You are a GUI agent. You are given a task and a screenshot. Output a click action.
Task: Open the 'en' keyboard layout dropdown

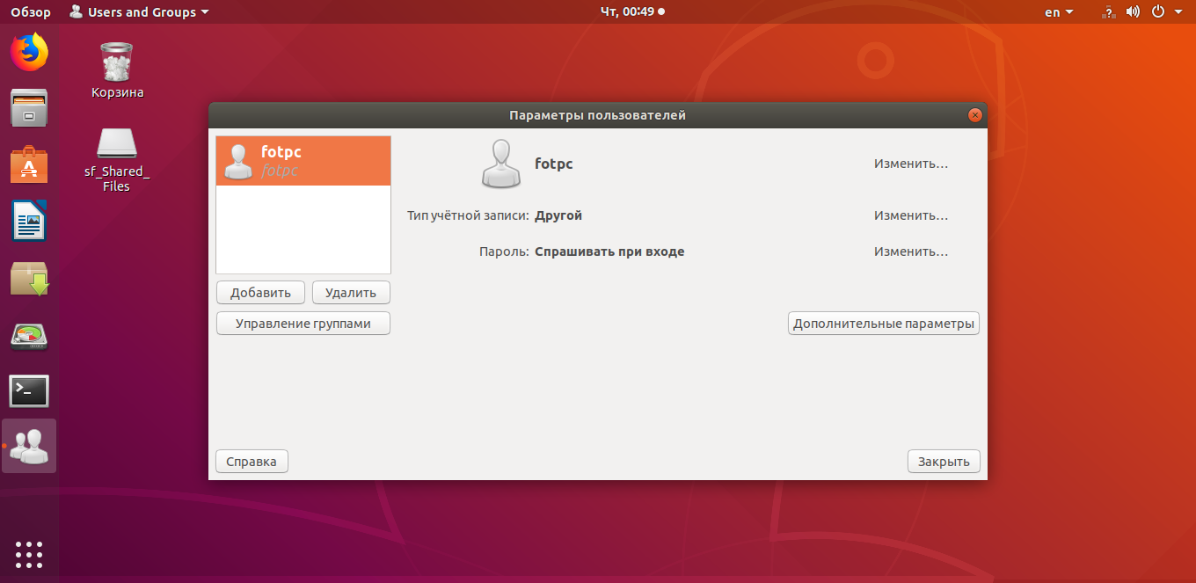pyautogui.click(x=1059, y=11)
